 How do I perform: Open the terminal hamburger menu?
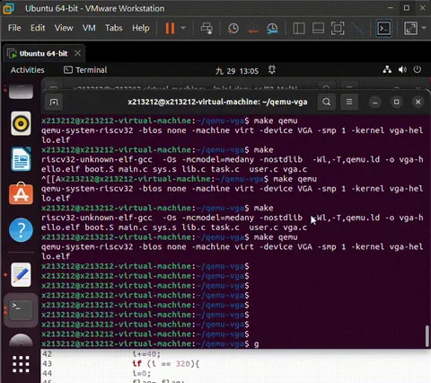(349, 102)
